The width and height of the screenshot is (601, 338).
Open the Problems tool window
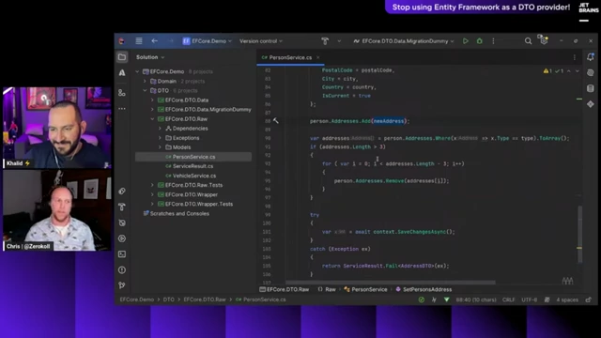point(122,269)
